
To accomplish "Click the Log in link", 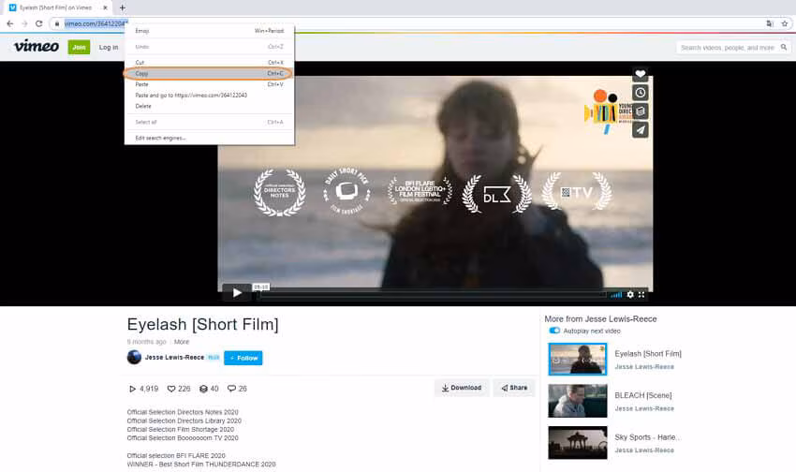I will 109,47.
